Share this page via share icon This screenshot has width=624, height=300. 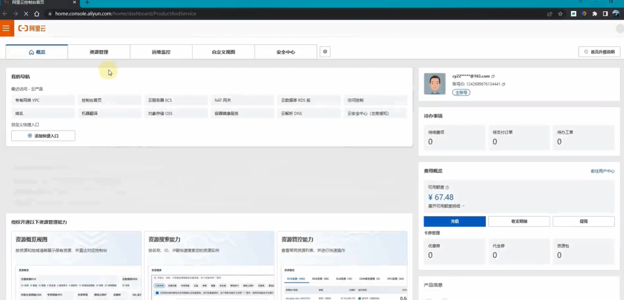(x=550, y=13)
